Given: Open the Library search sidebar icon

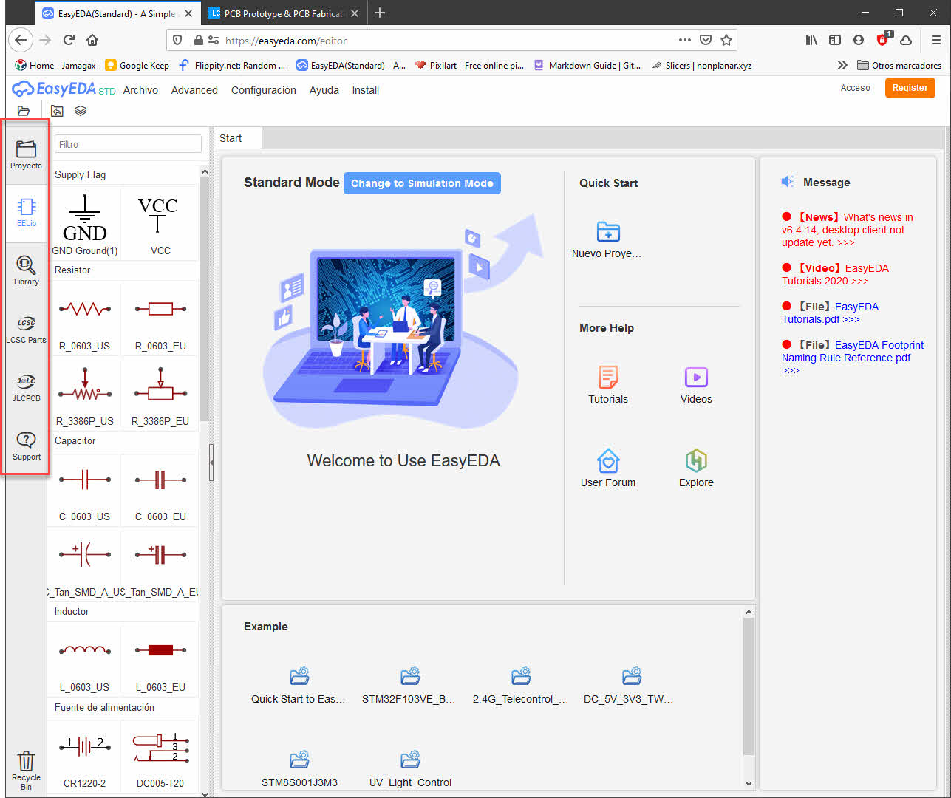Looking at the screenshot, I should coord(26,270).
